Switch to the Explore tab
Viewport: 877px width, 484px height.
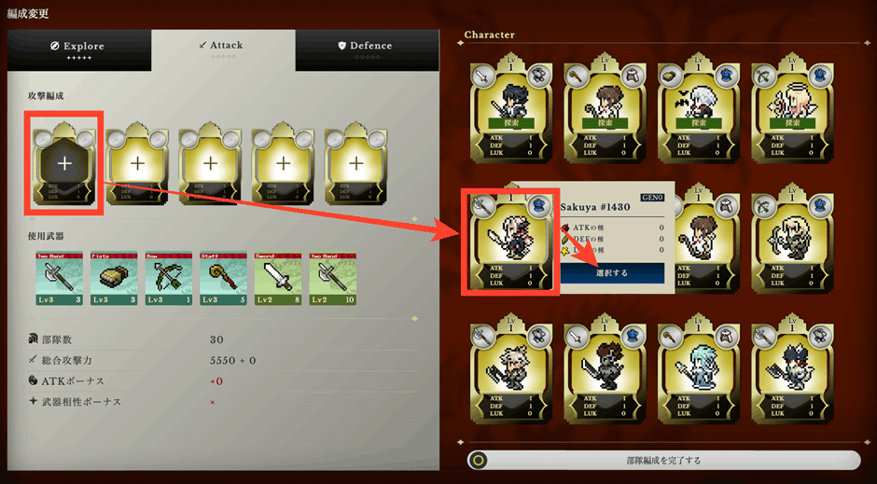(79, 50)
